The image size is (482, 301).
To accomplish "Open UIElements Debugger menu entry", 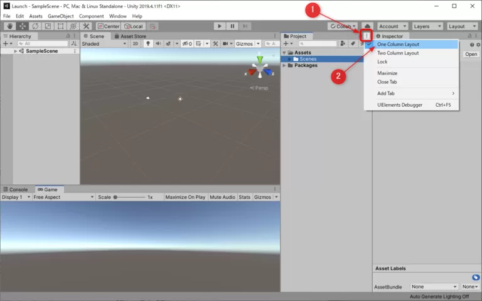I will pos(411,105).
